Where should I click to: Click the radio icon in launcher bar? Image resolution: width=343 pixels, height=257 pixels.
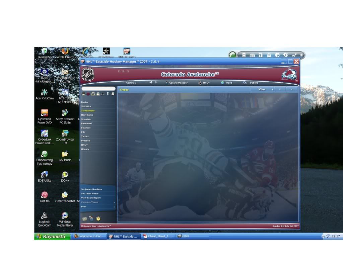click(252, 55)
